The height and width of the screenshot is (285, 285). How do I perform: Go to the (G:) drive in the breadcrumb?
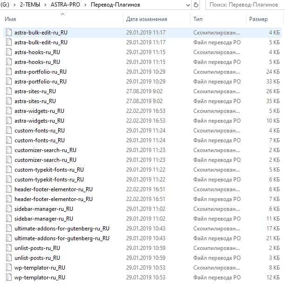5,5
